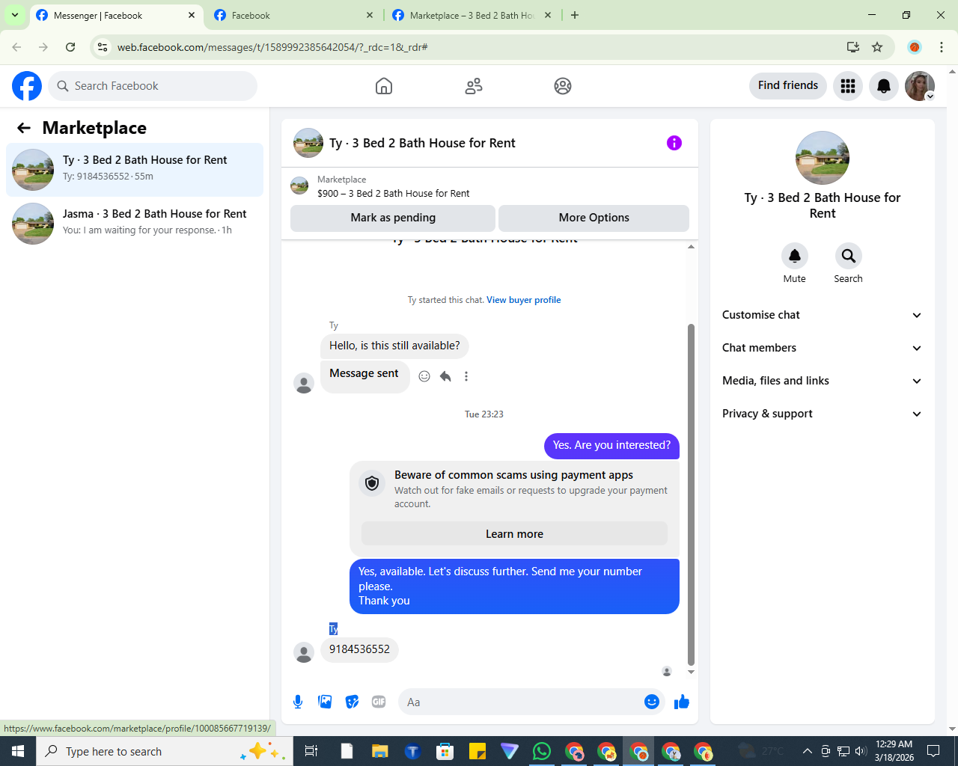Open More Options for the listing
Image resolution: width=958 pixels, height=766 pixels.
594,218
